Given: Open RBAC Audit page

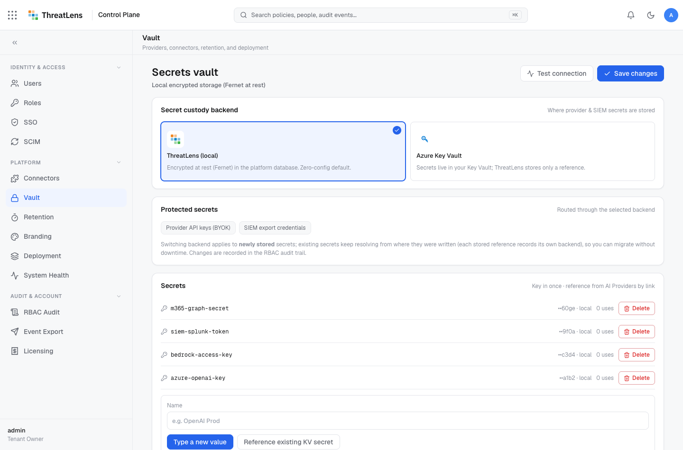Looking at the screenshot, I should pos(66,312).
